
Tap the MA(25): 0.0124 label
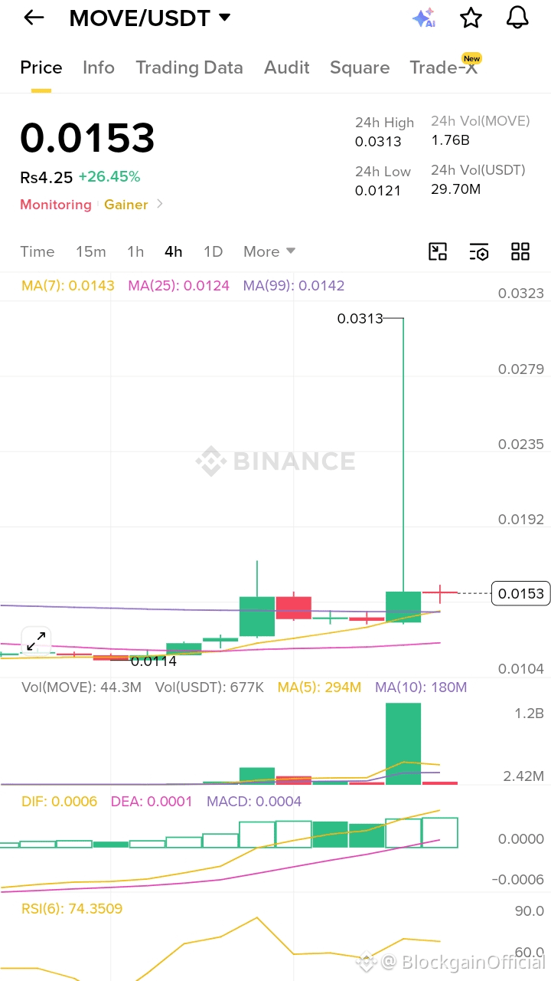pos(178,286)
